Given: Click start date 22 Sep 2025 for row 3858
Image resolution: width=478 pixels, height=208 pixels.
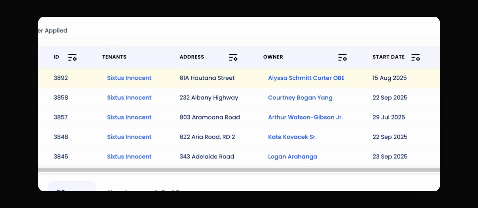Looking at the screenshot, I should pos(390,98).
